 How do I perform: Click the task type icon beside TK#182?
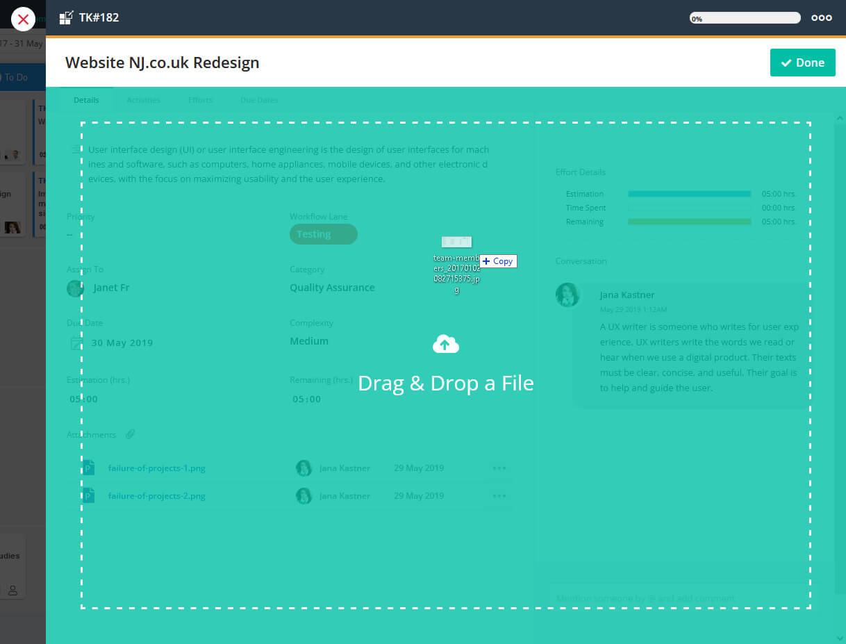click(66, 17)
